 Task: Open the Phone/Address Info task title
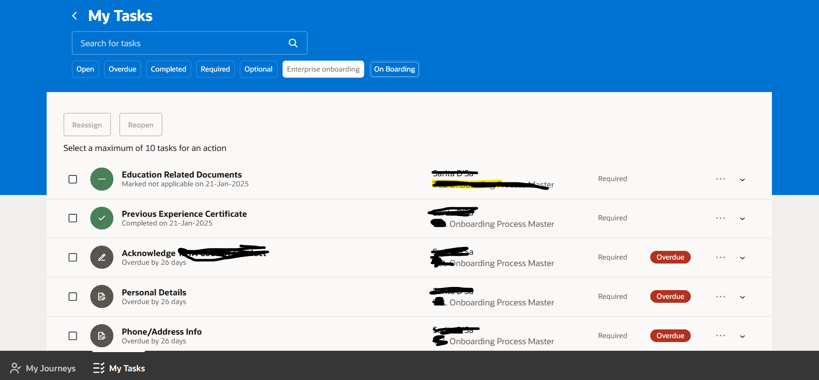[162, 332]
